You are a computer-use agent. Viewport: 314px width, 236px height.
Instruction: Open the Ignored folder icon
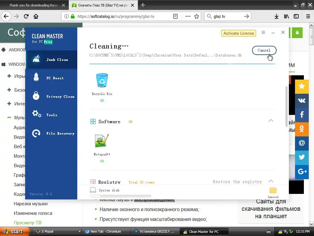[273, 190]
